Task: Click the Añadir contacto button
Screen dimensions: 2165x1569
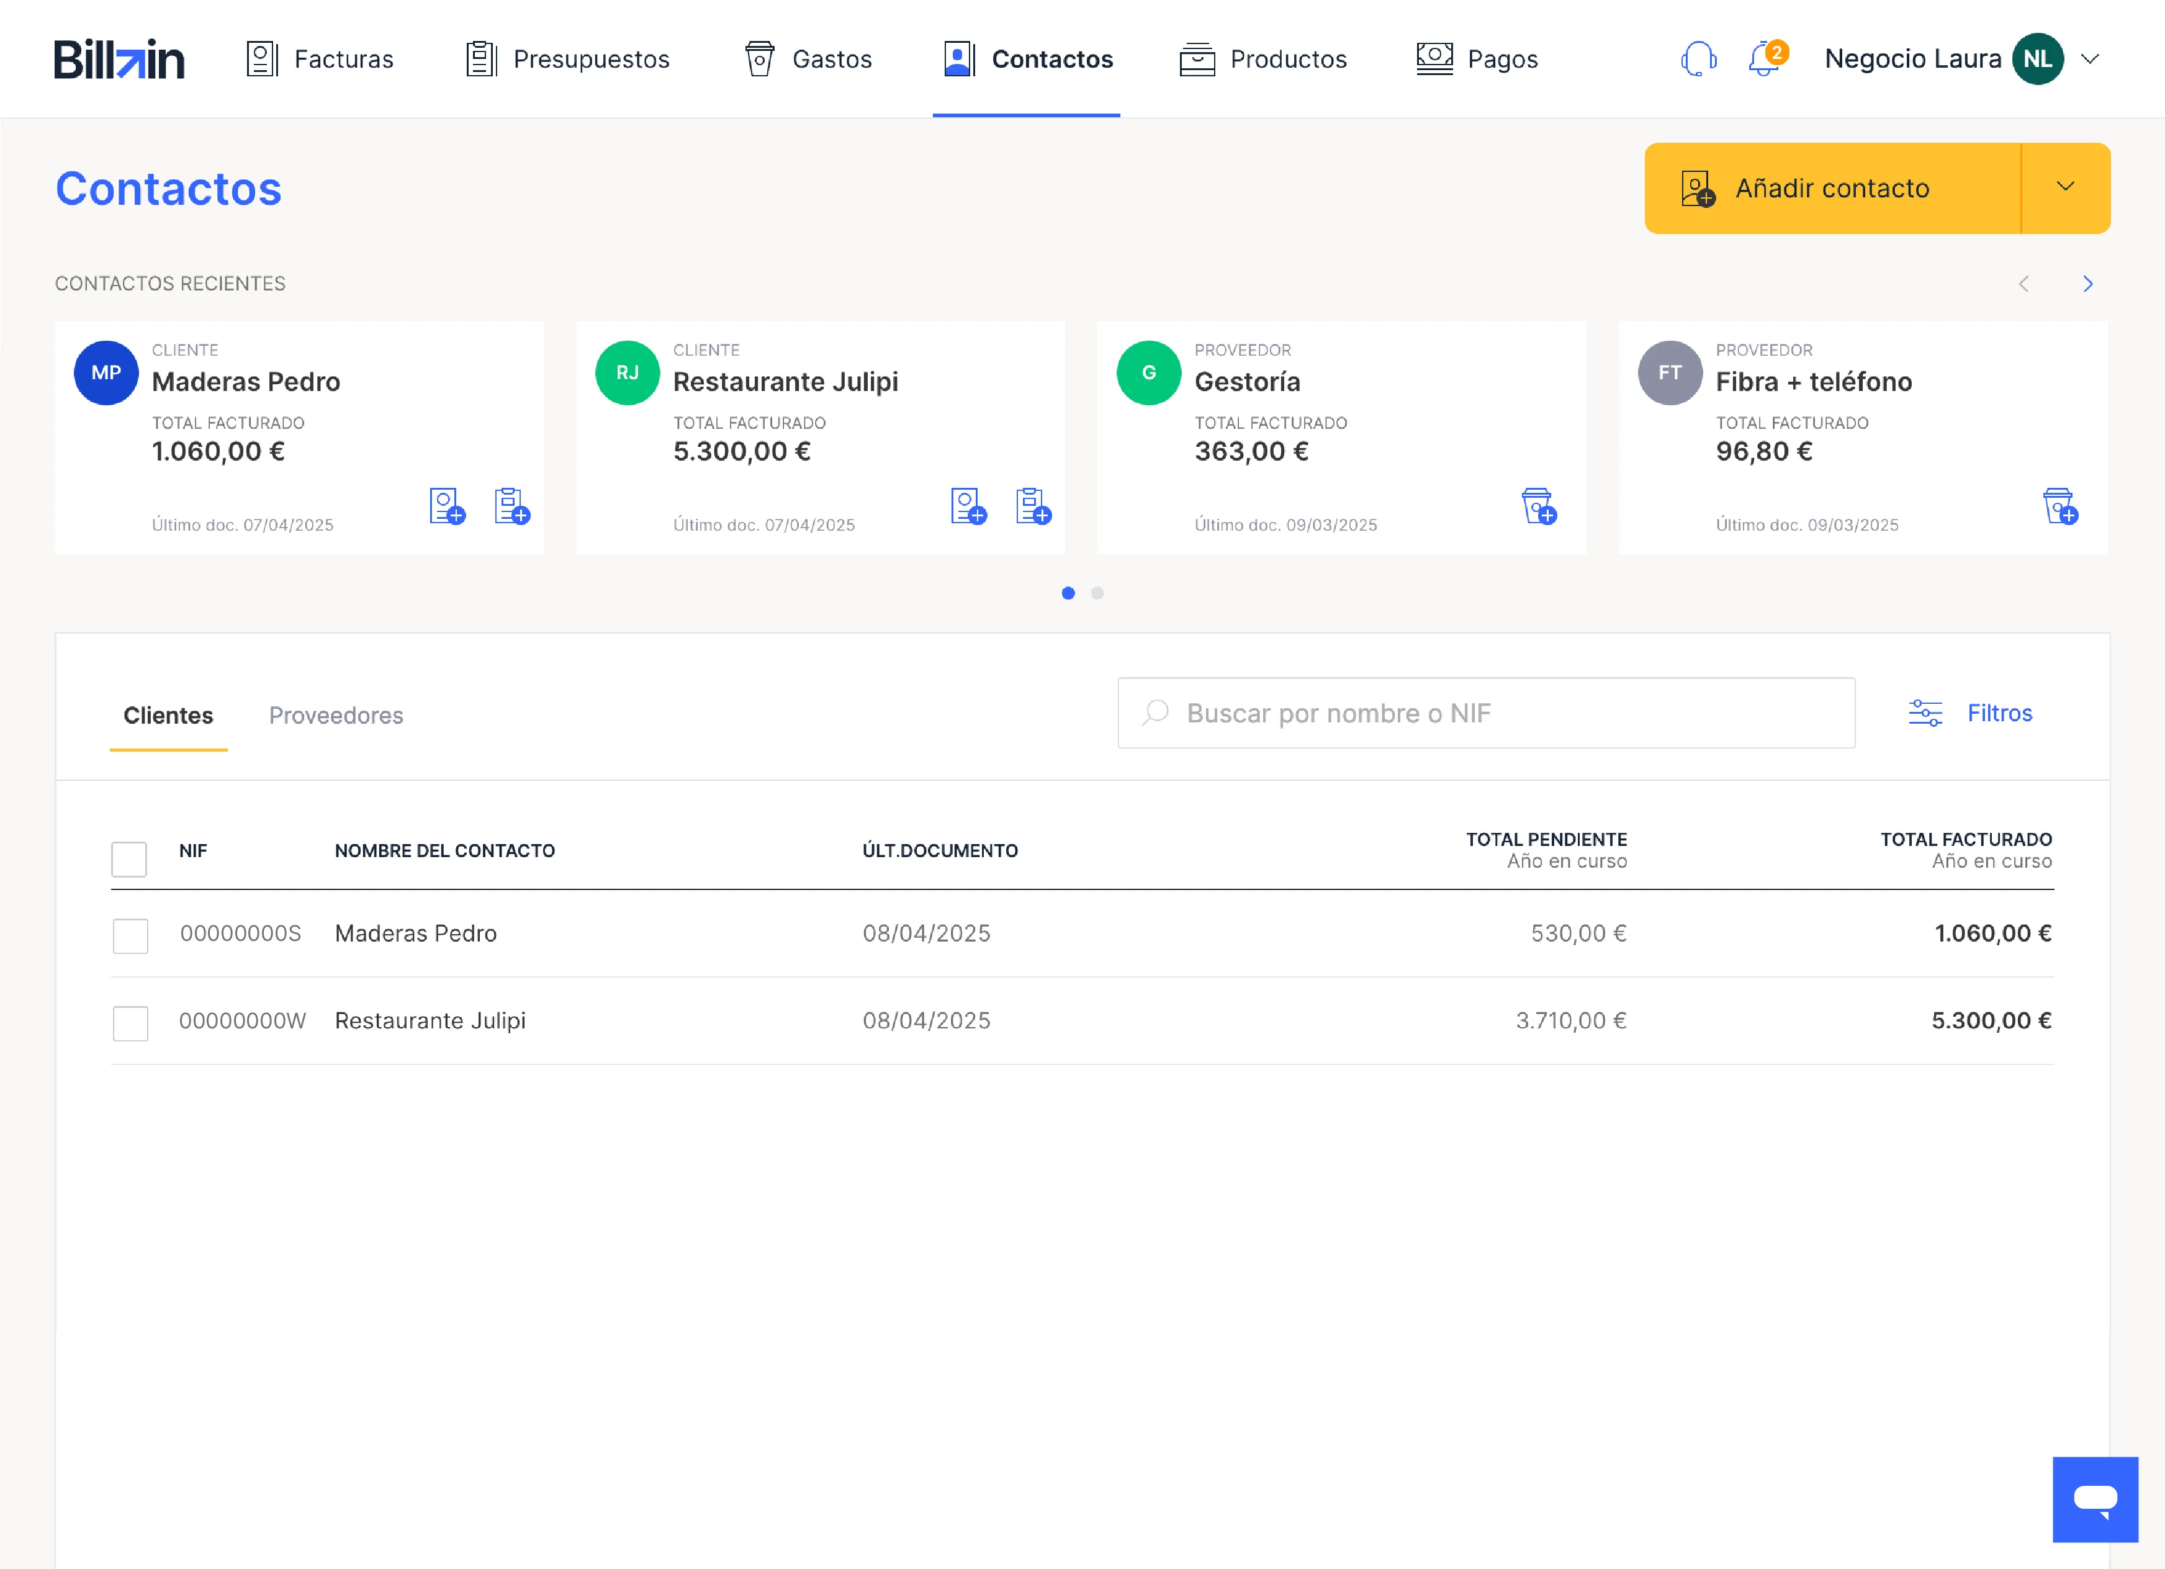Action: (x=1832, y=188)
